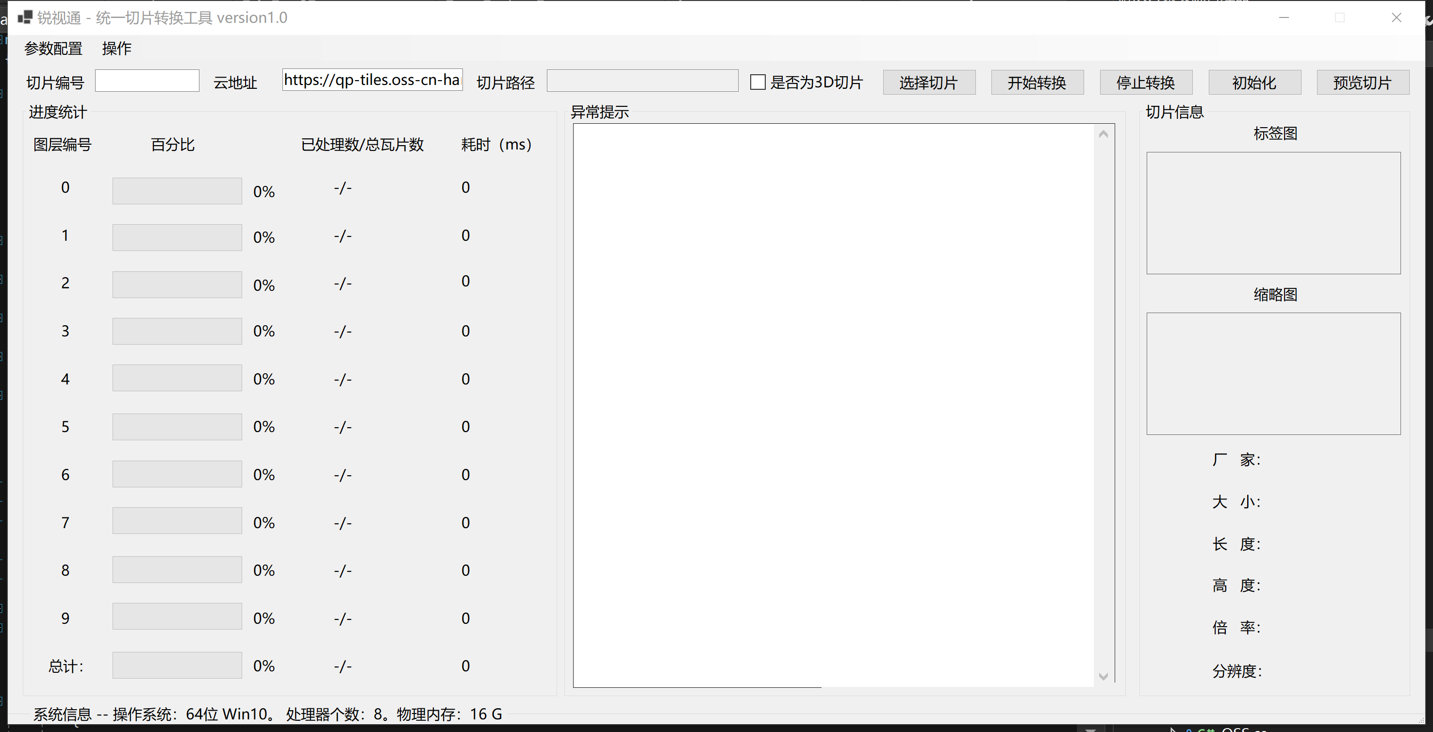Screen dimensions: 1433x732
Task: Click the 厂 家 label
Action: click(x=1236, y=460)
